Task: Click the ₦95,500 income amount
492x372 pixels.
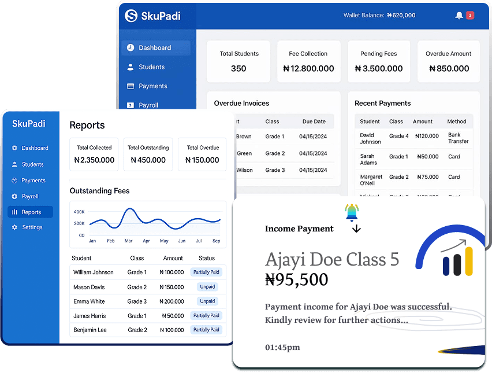Action: 296,279
